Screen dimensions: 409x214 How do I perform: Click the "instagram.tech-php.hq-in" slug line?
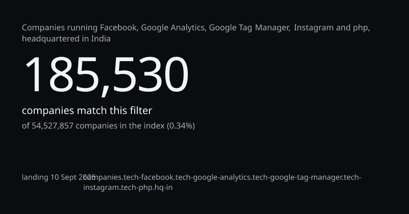click(128, 188)
